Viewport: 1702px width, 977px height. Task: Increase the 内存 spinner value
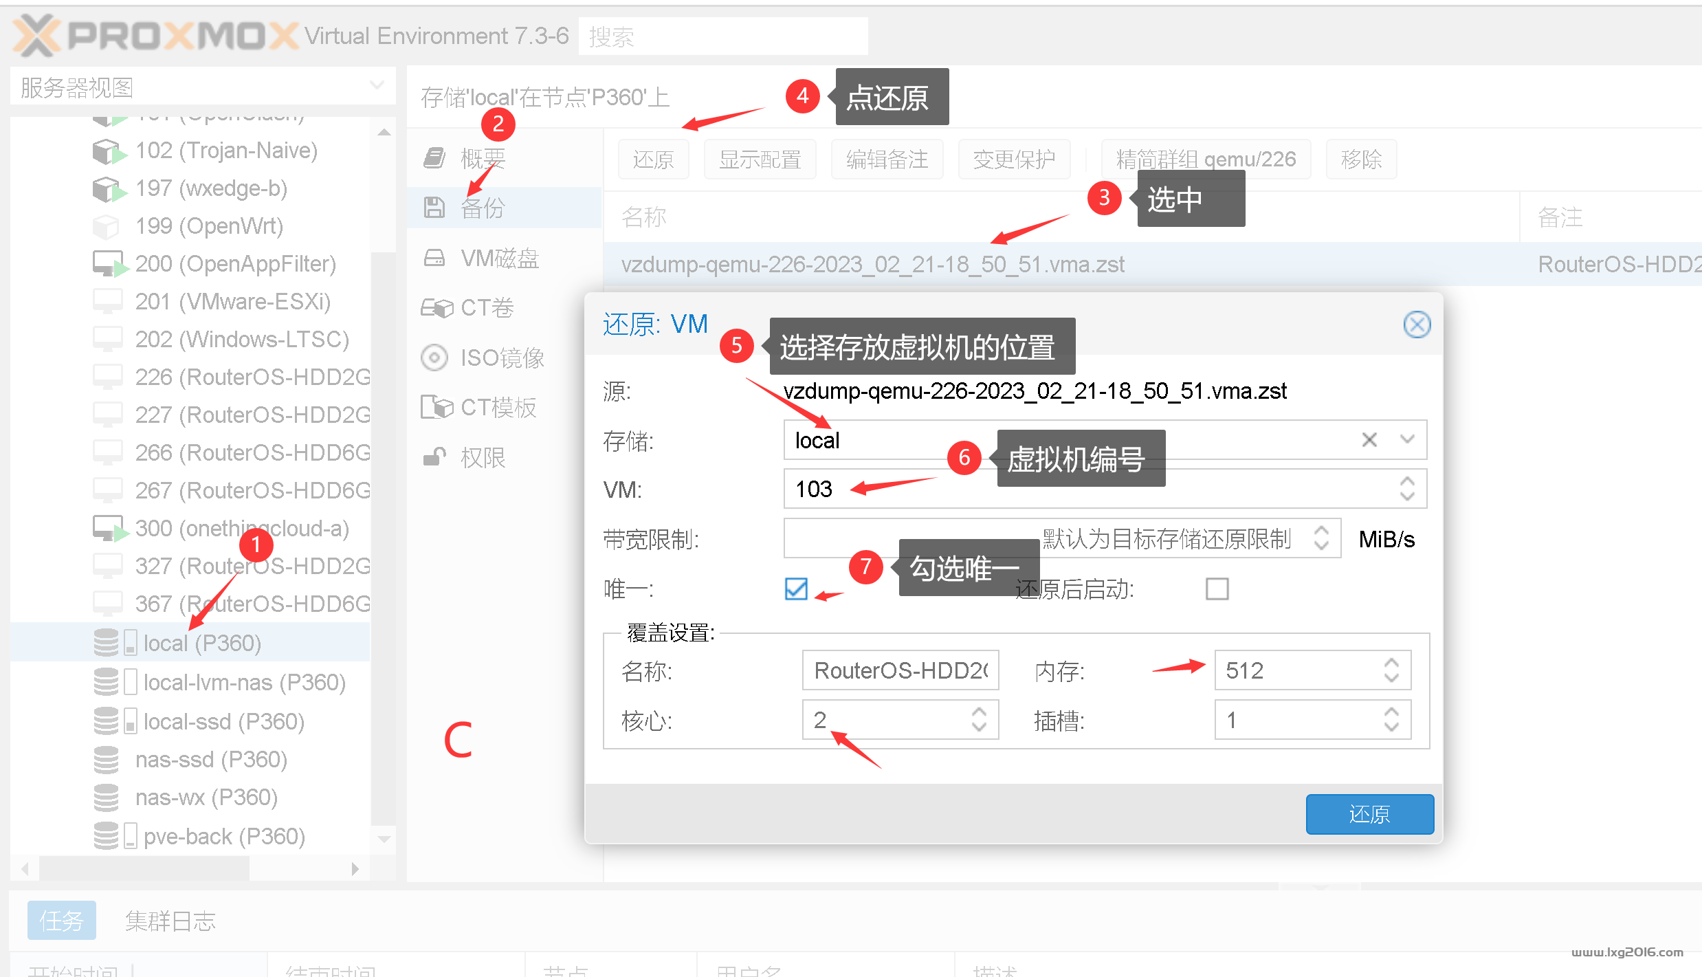tap(1391, 663)
